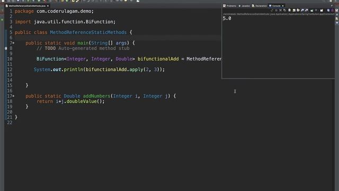Image resolution: width=339 pixels, height=191 pixels.
Task: Collapse the main method fold at line 7
Action: pyautogui.click(x=13, y=43)
